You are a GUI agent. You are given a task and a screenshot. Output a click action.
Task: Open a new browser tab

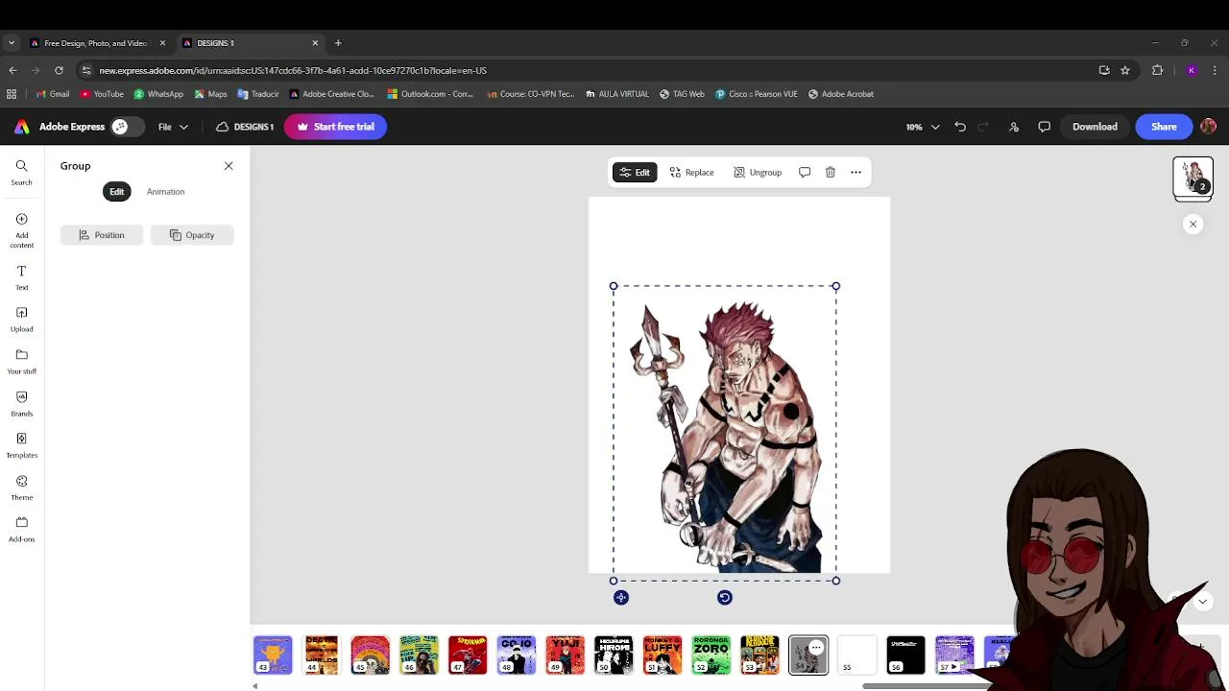[x=338, y=43]
